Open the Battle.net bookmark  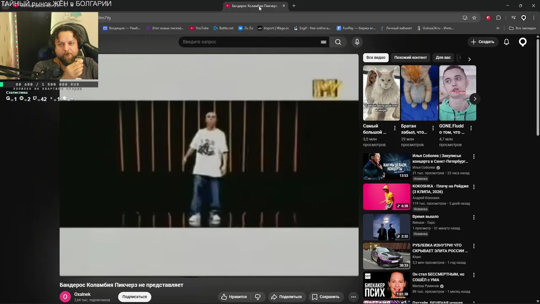pyautogui.click(x=223, y=28)
